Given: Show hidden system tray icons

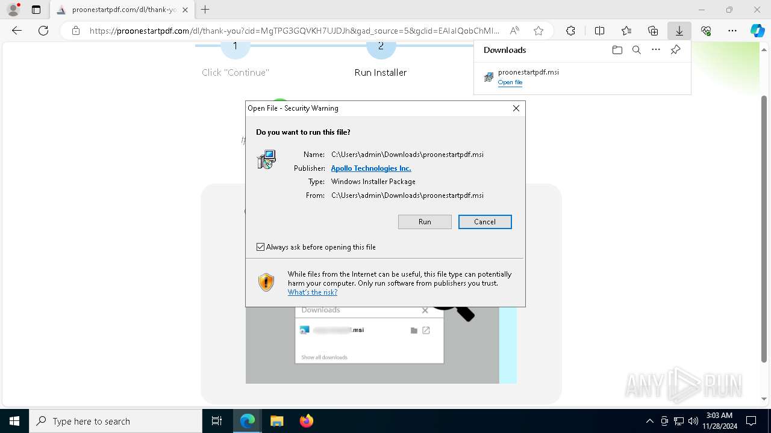Looking at the screenshot, I should tap(649, 421).
